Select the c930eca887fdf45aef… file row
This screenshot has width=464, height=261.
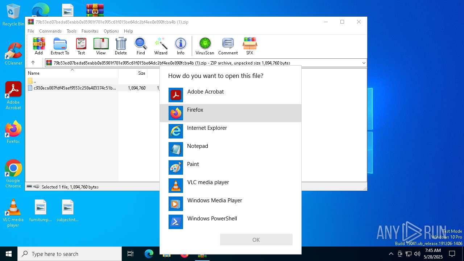click(72, 88)
